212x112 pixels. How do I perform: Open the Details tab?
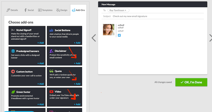(12, 10)
